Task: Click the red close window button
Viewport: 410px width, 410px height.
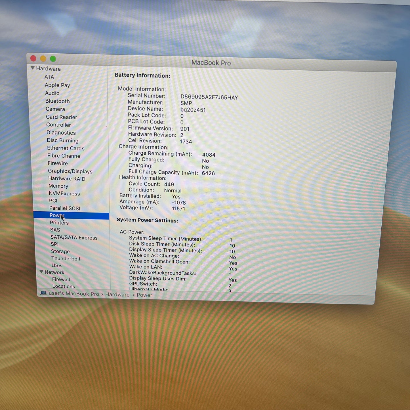Action: click(33, 58)
